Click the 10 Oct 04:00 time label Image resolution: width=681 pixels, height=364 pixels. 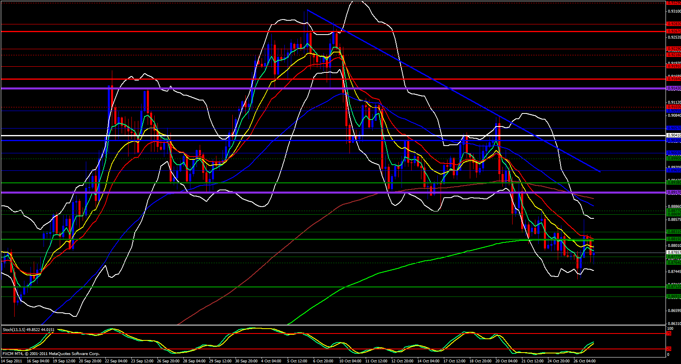[350, 361]
